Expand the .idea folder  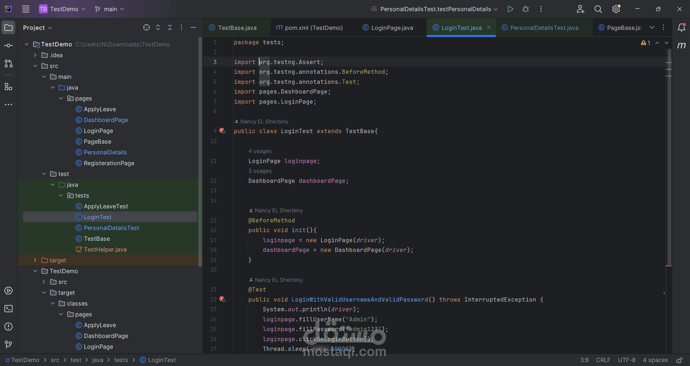pyautogui.click(x=35, y=55)
